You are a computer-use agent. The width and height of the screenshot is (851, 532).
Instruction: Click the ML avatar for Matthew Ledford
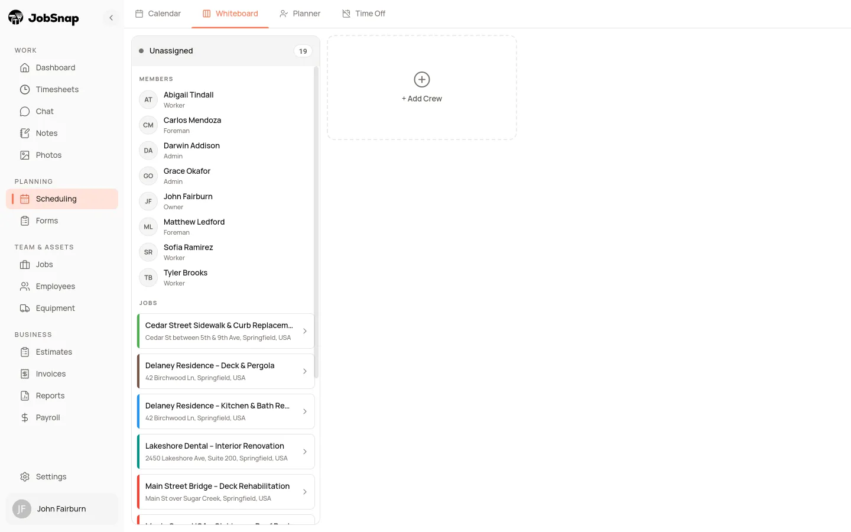coord(148,227)
